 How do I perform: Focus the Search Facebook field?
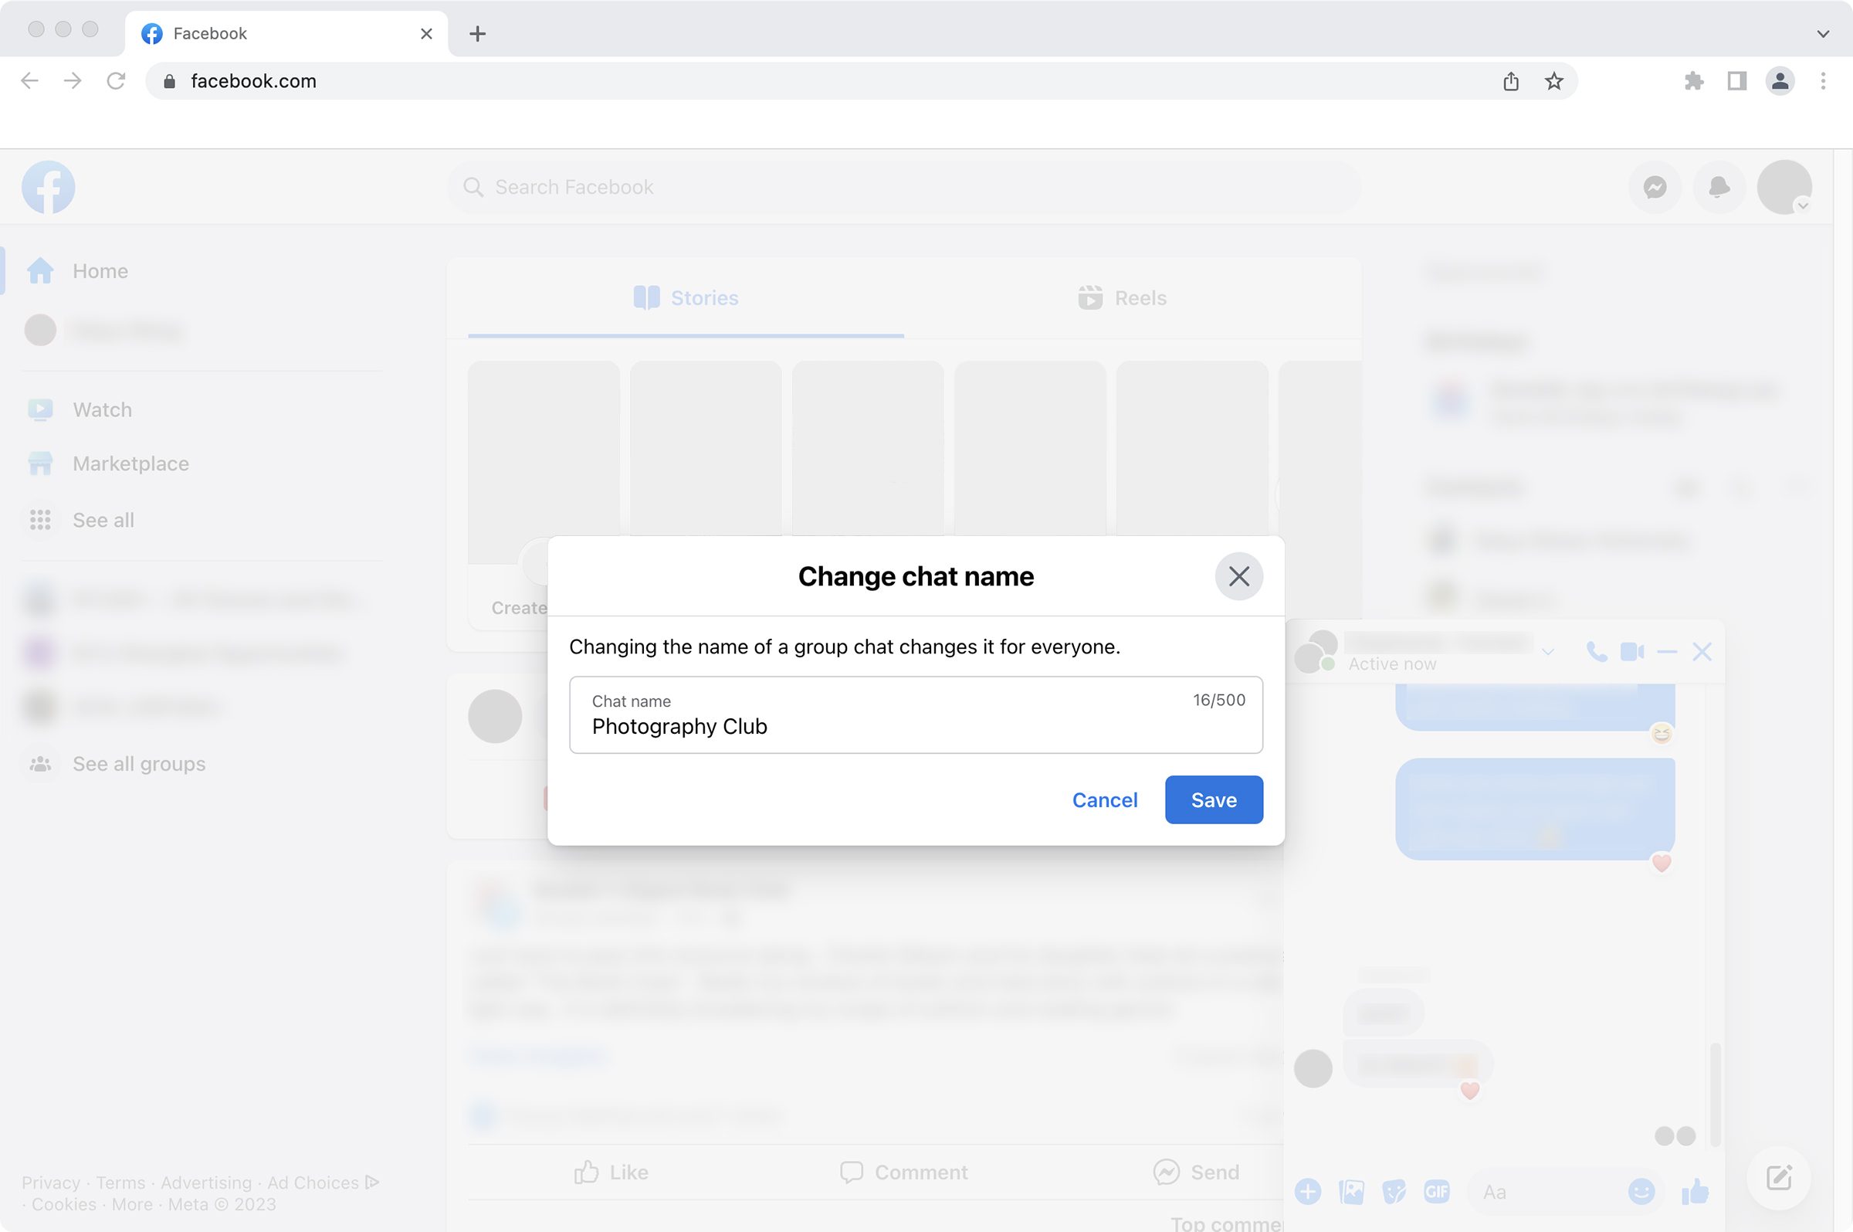pyautogui.click(x=903, y=187)
